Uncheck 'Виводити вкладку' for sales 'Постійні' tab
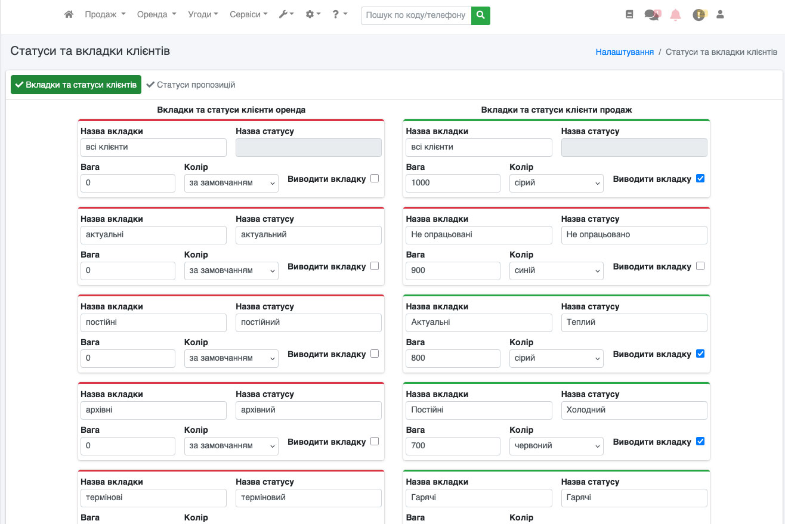Viewport: 785px width, 524px height. tap(700, 442)
